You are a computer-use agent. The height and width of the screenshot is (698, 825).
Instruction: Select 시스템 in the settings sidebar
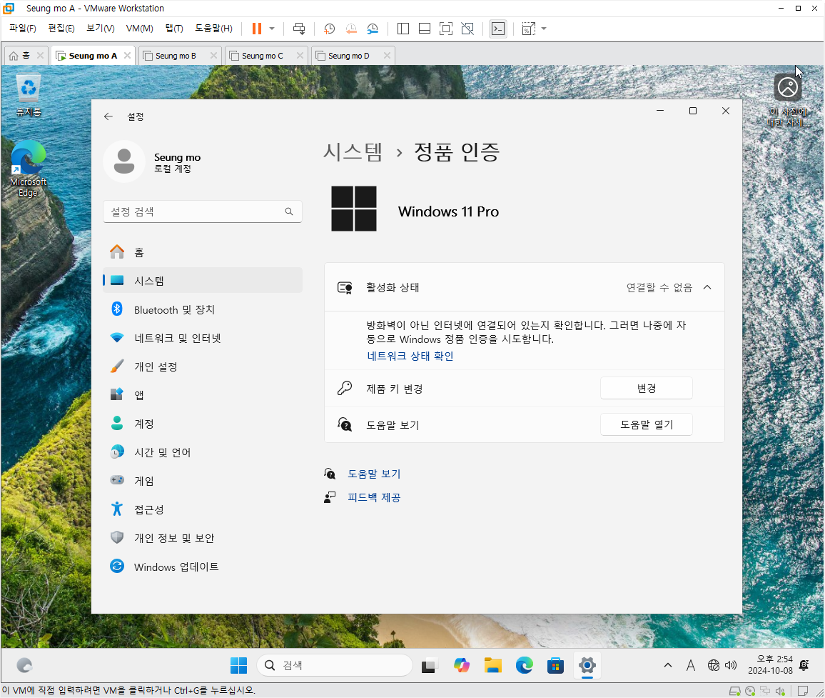click(203, 281)
